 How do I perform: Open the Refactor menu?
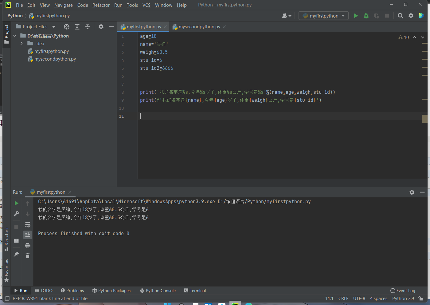pyautogui.click(x=101, y=5)
